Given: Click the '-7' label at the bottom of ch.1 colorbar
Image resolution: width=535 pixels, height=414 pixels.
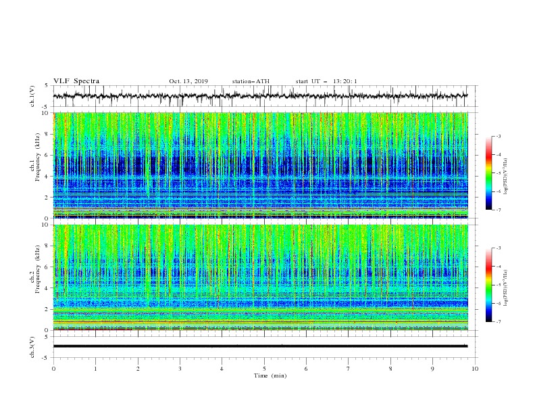Looking at the screenshot, I should [x=498, y=210].
